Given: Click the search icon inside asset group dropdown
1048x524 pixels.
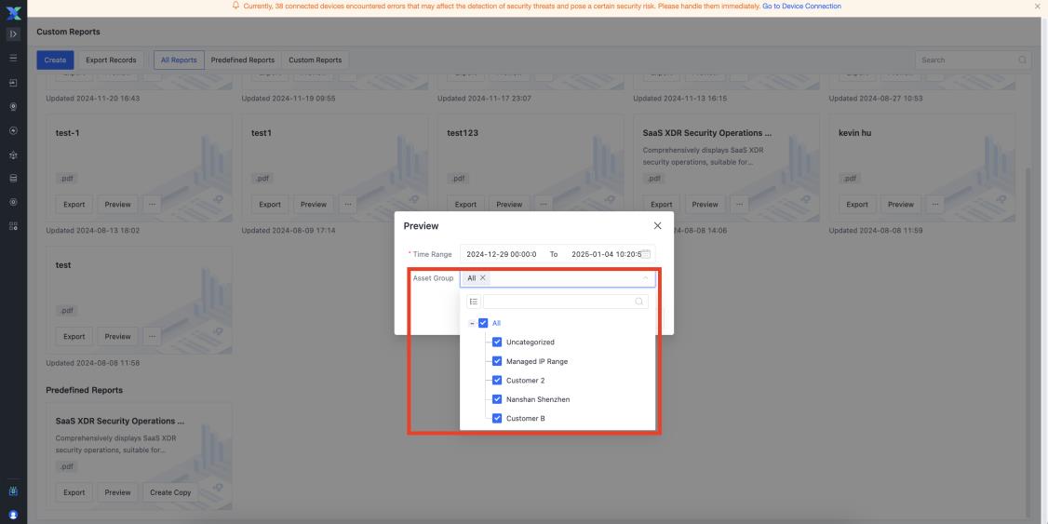Looking at the screenshot, I should point(639,302).
